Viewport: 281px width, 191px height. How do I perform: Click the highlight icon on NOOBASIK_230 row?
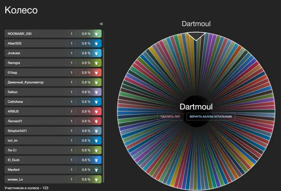coord(96,33)
